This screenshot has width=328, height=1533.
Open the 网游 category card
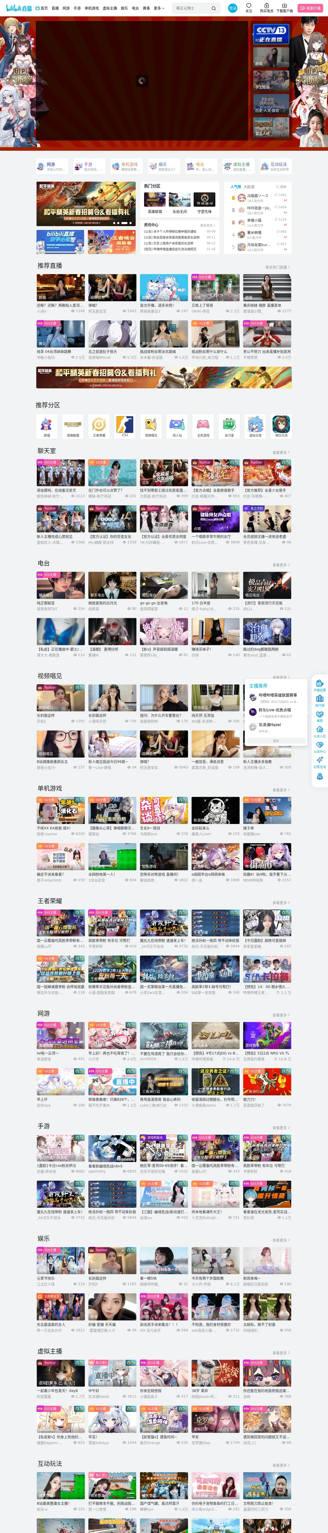52,166
